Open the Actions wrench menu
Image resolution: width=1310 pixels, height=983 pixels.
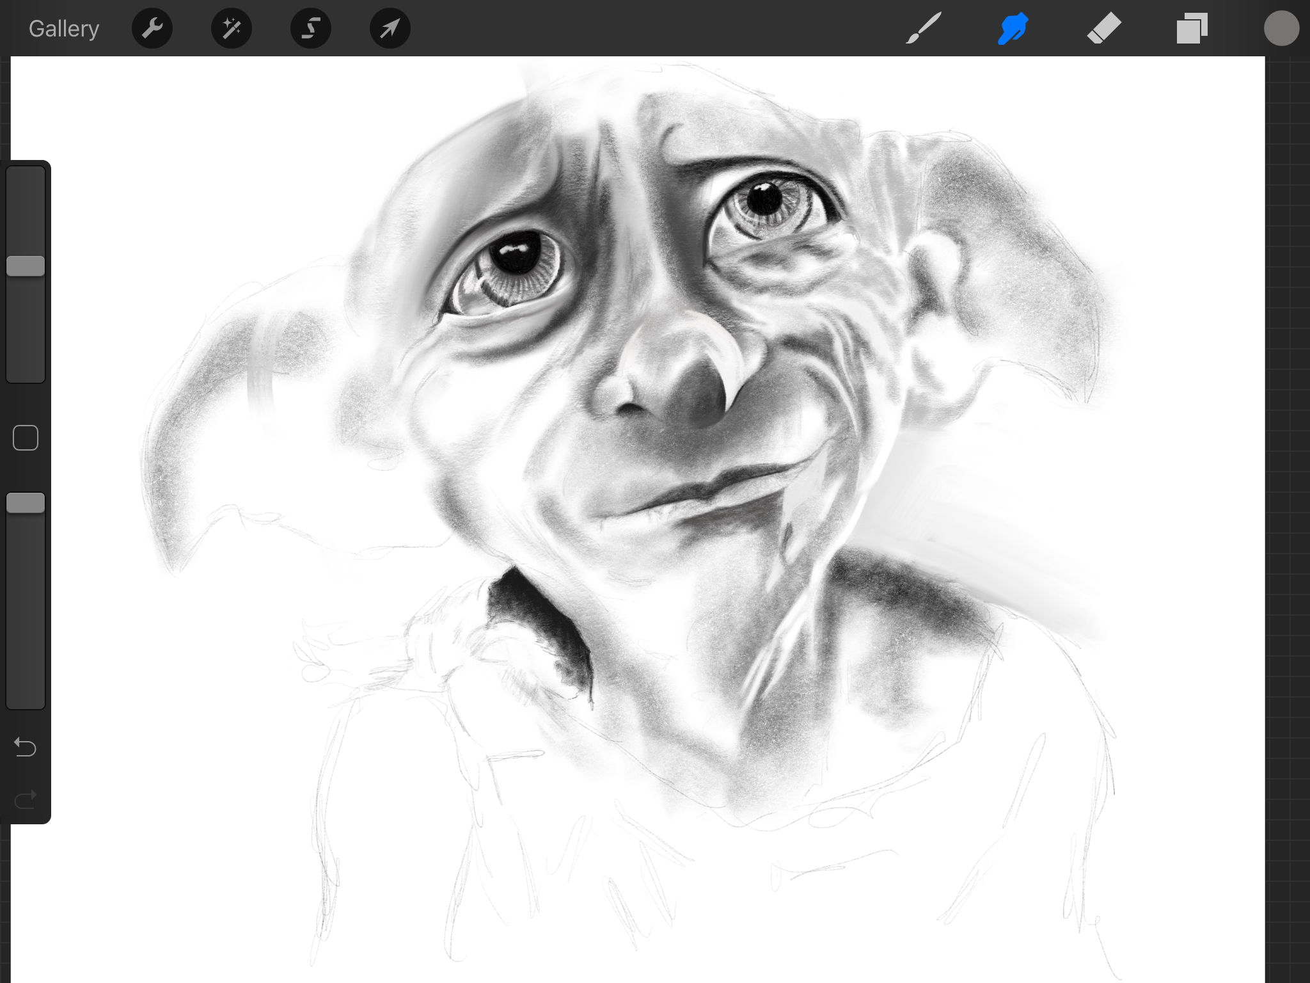(x=152, y=28)
